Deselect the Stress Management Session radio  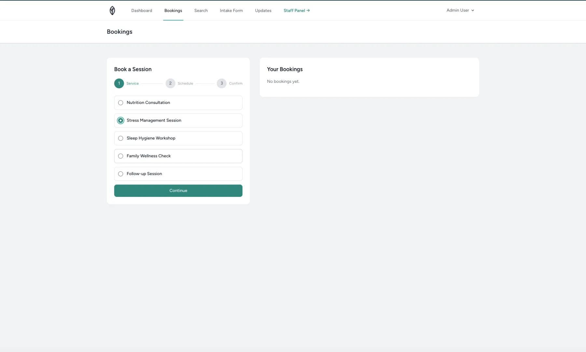(120, 120)
